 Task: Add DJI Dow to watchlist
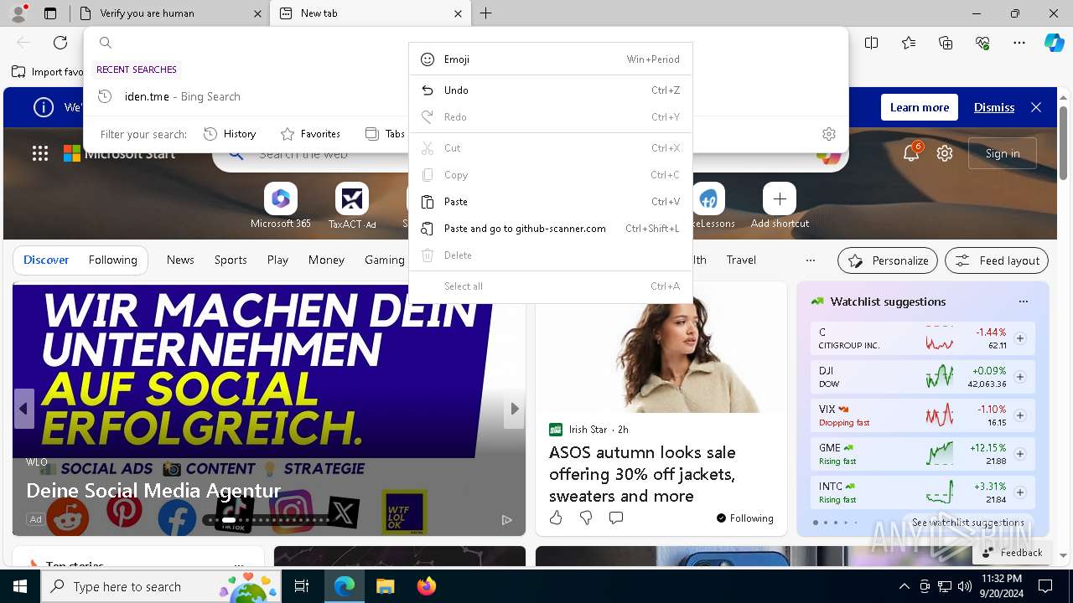pyautogui.click(x=1020, y=377)
